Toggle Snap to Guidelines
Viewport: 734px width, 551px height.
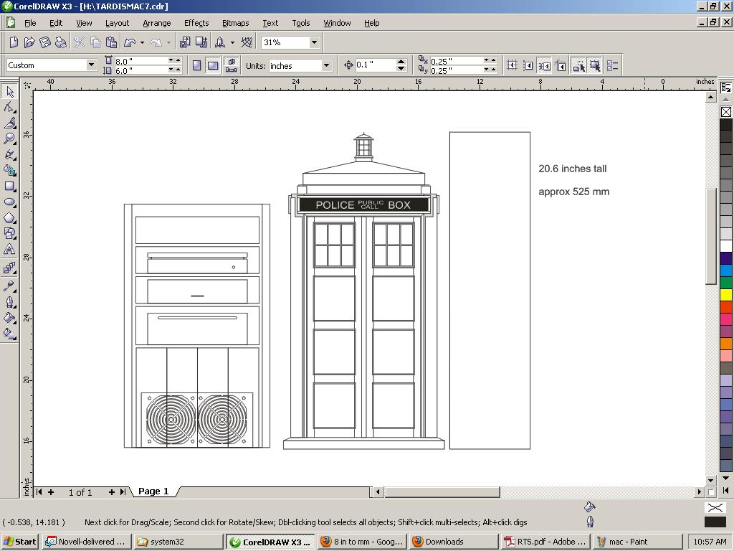(x=528, y=65)
